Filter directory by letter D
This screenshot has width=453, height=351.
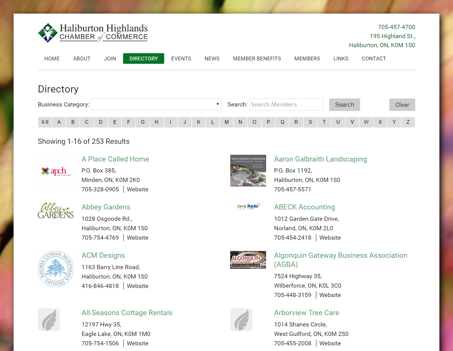coord(101,122)
